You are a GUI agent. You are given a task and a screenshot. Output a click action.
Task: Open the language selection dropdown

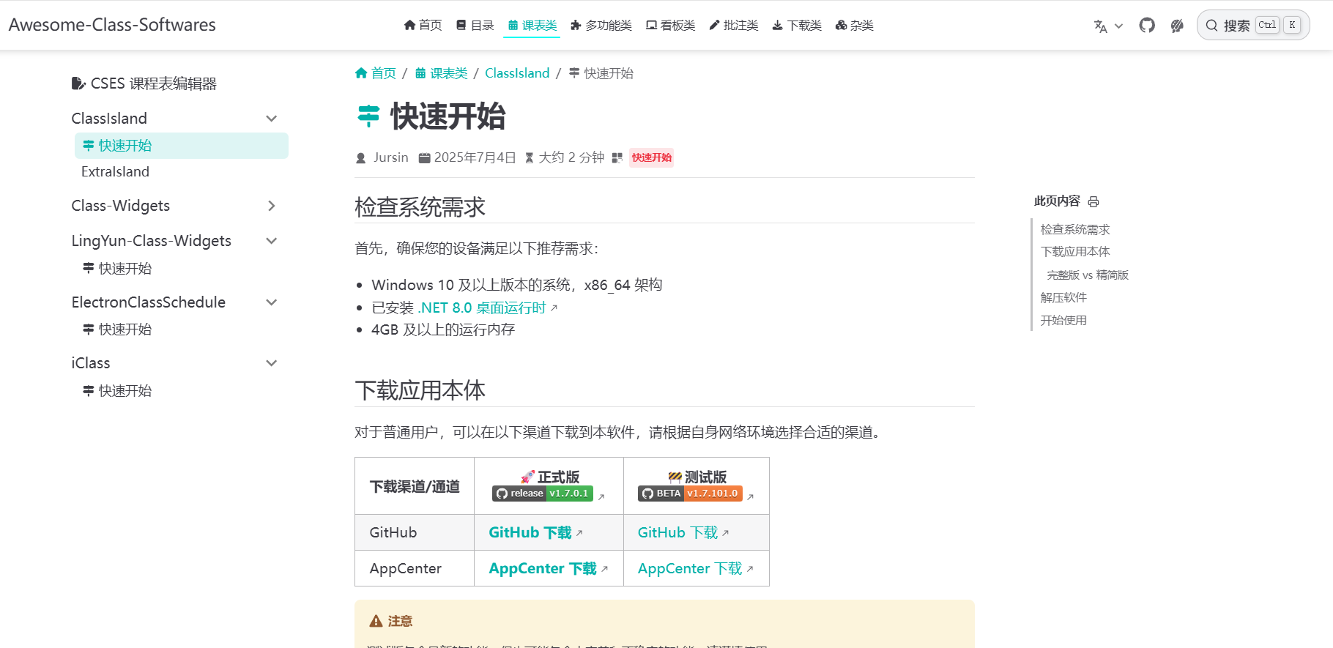pyautogui.click(x=1108, y=26)
